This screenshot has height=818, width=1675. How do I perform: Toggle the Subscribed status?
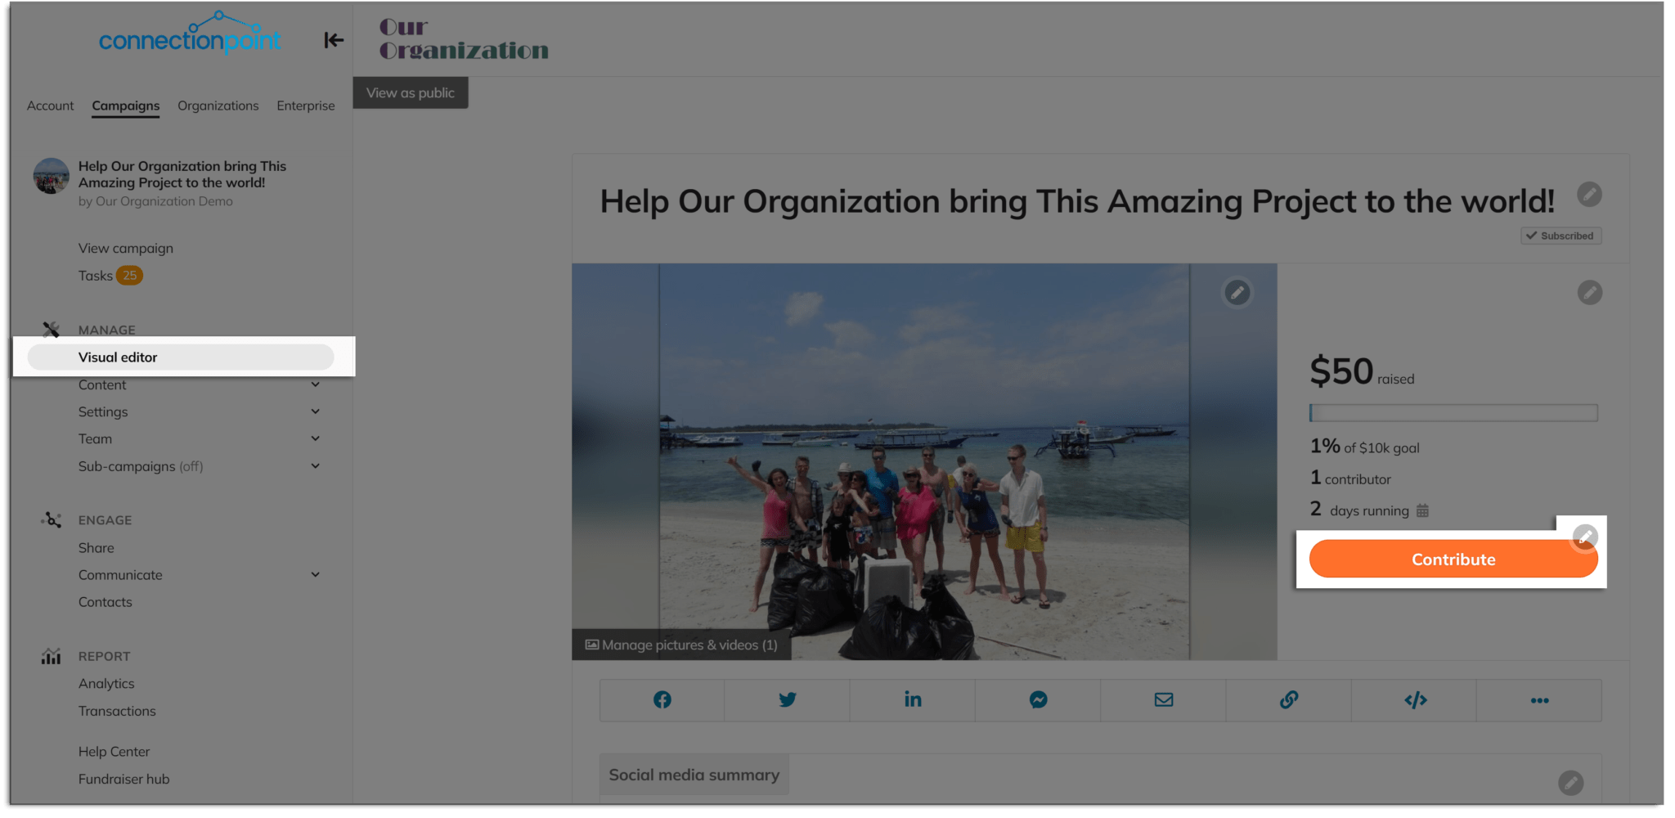coord(1559,236)
